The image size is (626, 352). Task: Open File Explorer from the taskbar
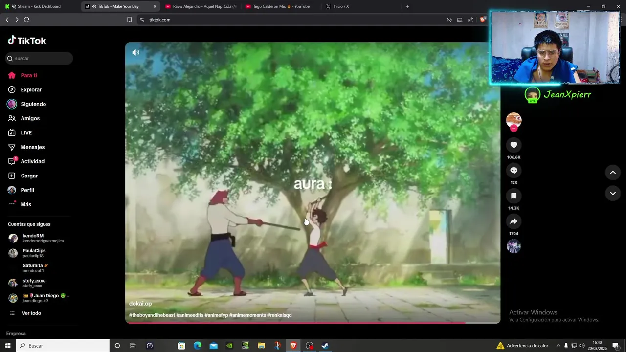point(261,346)
